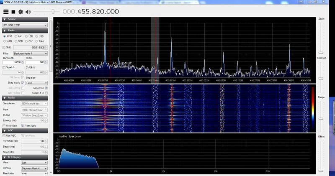Adjust the Offset slider
Image resolution: width=335 pixels, height=176 pixels.
coord(321,171)
